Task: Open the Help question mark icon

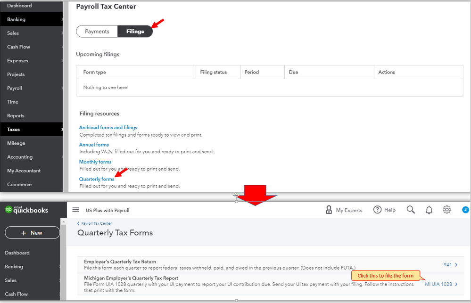Action: (377, 210)
